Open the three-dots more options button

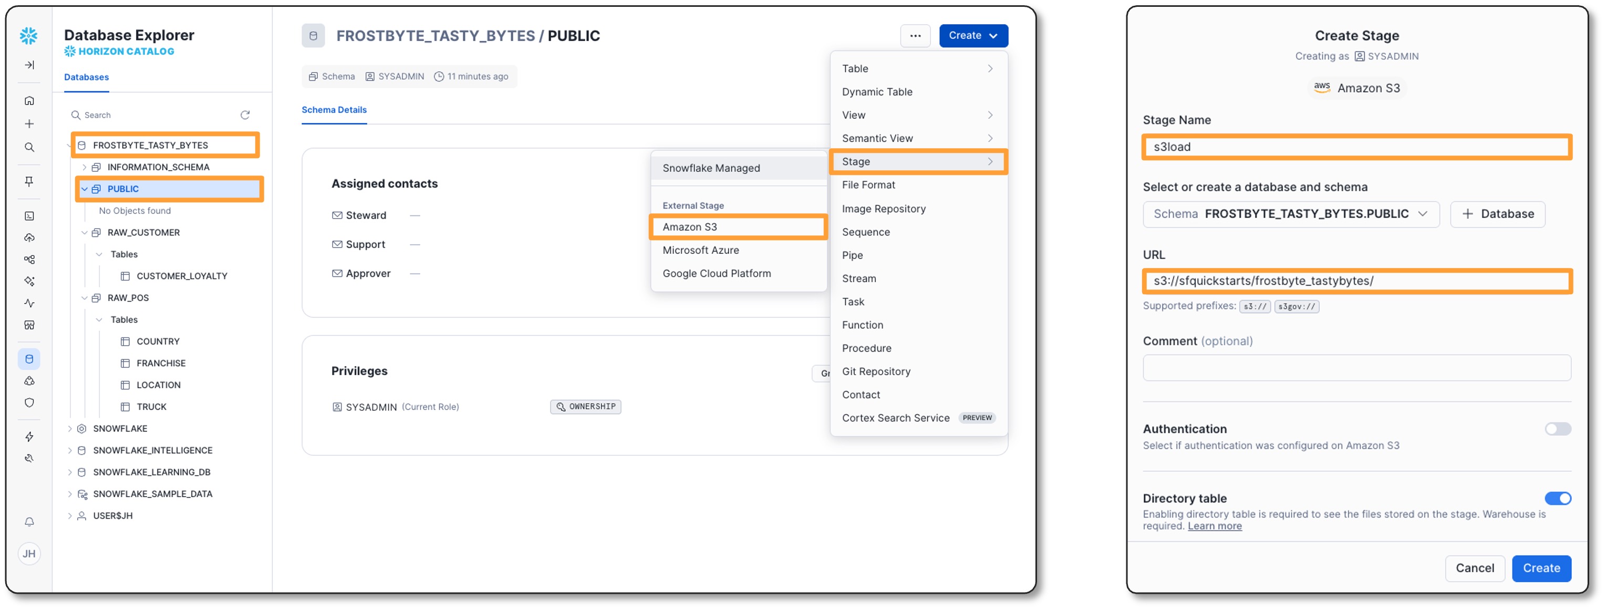pyautogui.click(x=915, y=36)
